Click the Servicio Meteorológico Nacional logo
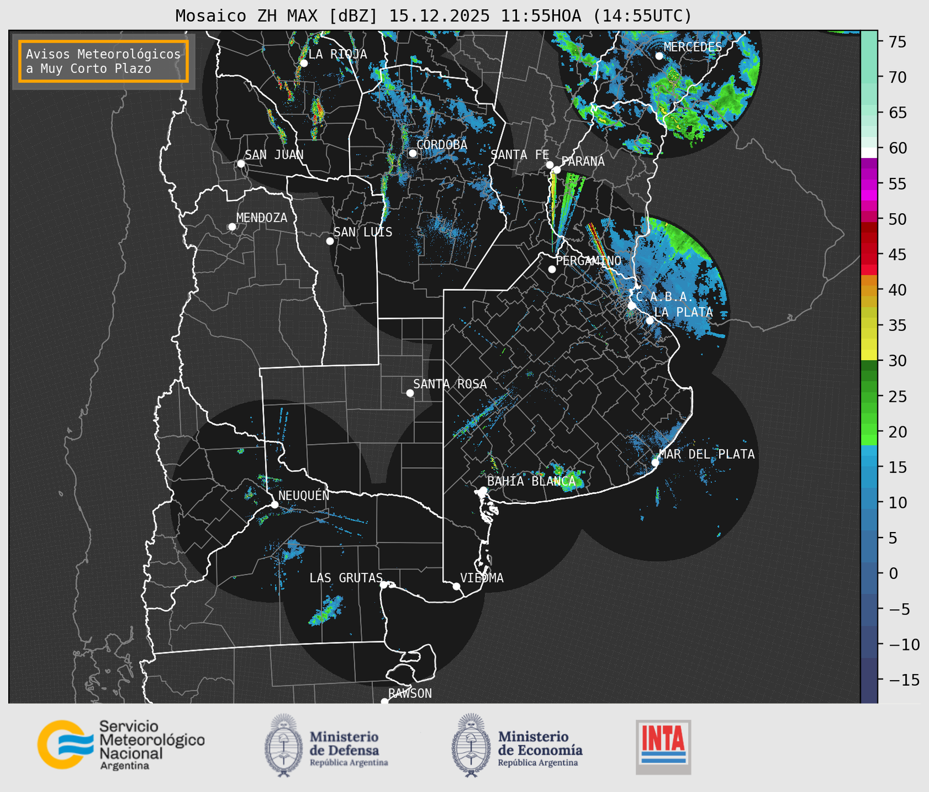 (x=120, y=745)
